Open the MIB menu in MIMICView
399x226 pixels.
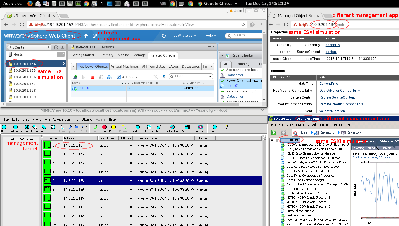click(76, 119)
